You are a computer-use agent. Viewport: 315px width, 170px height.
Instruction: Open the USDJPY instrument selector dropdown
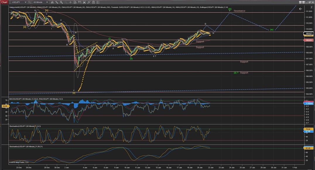pyautogui.click(x=19, y=2)
